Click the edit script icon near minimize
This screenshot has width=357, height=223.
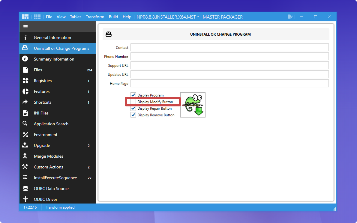click(290, 17)
